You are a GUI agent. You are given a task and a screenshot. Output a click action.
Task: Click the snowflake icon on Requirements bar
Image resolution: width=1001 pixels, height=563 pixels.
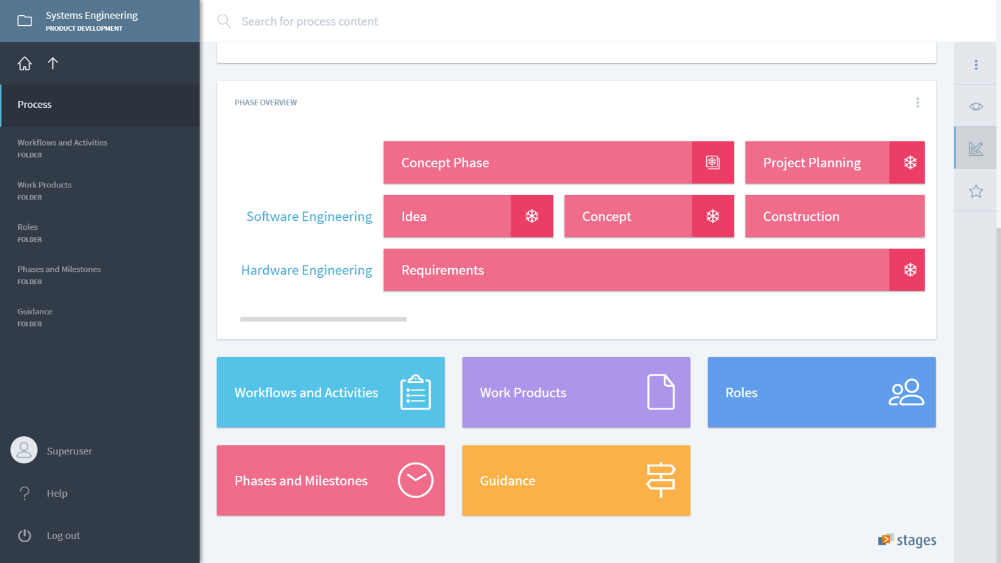tap(909, 270)
